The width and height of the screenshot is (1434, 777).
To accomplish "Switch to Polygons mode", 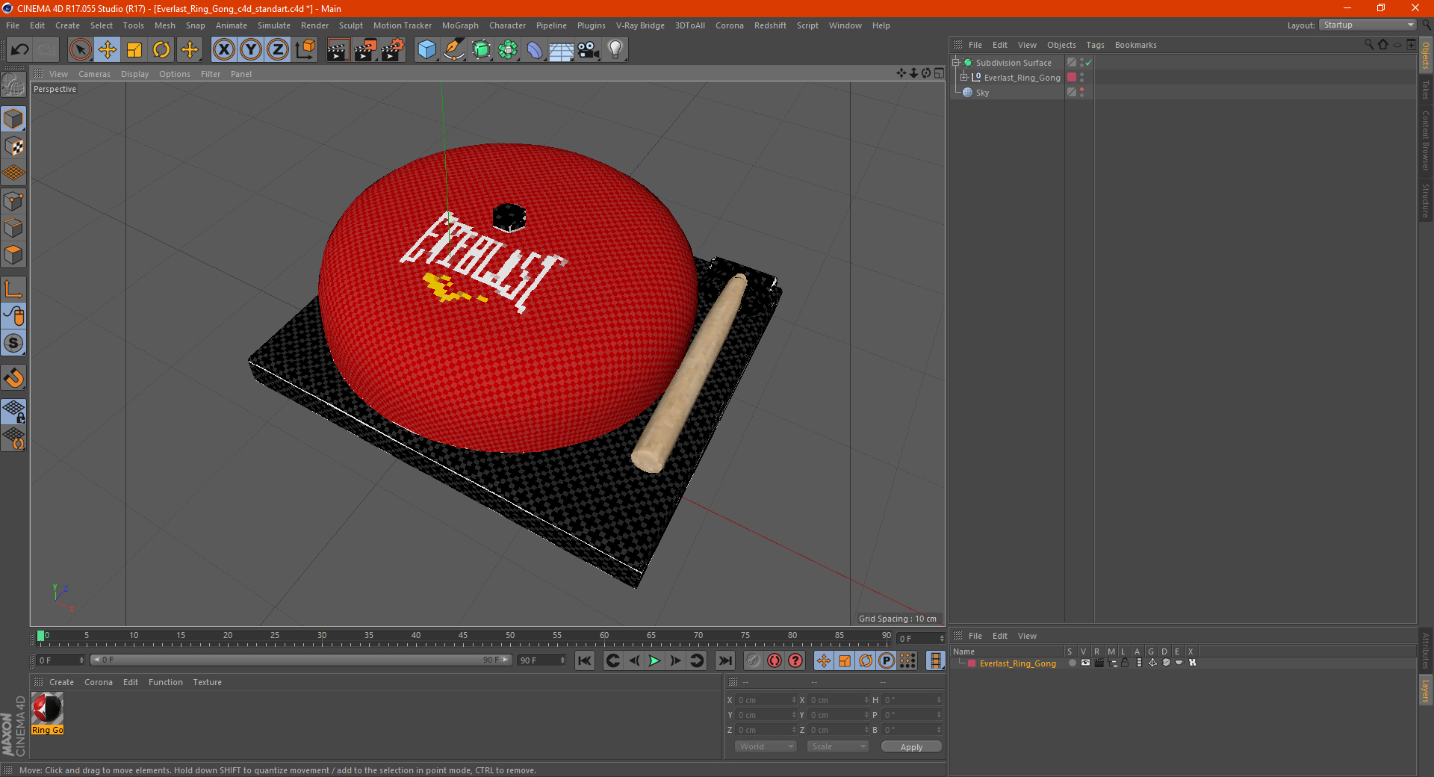I will point(13,255).
